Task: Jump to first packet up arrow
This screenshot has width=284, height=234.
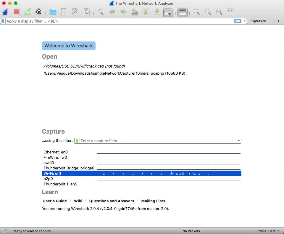Action: (x=146, y=12)
